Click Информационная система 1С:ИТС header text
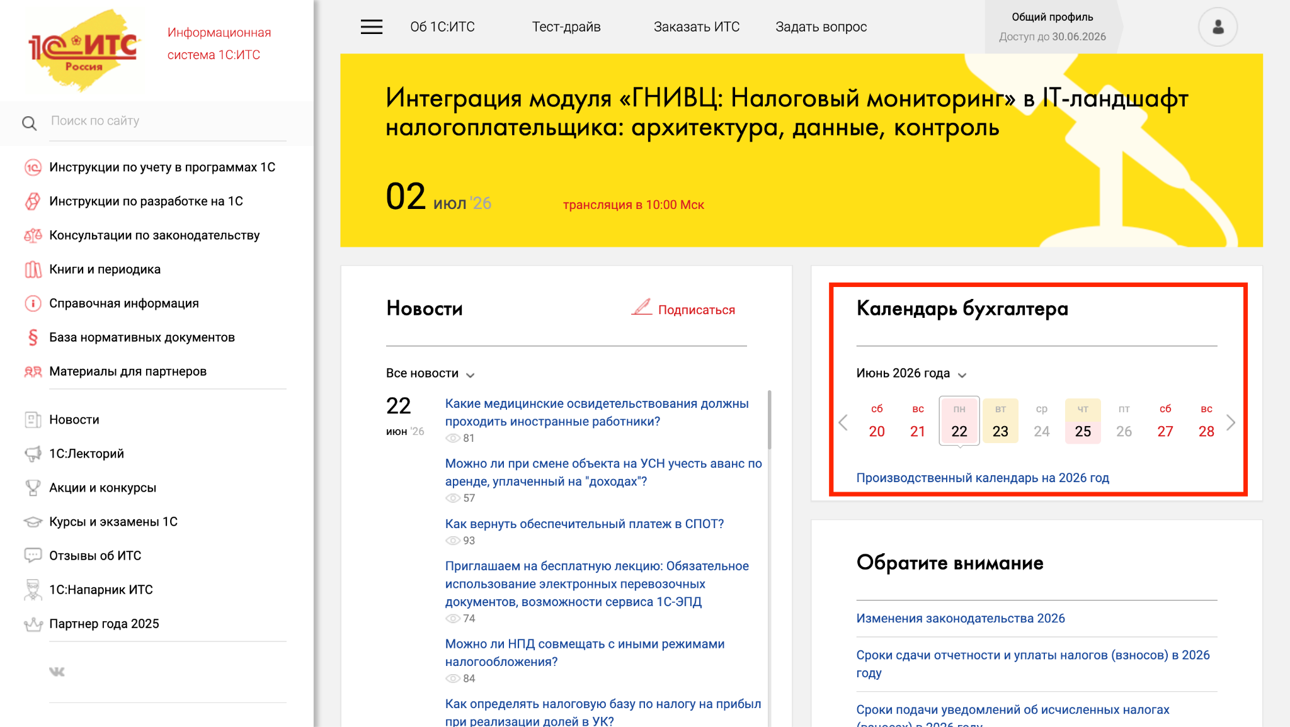Screen dimensions: 1290x727 click(219, 43)
